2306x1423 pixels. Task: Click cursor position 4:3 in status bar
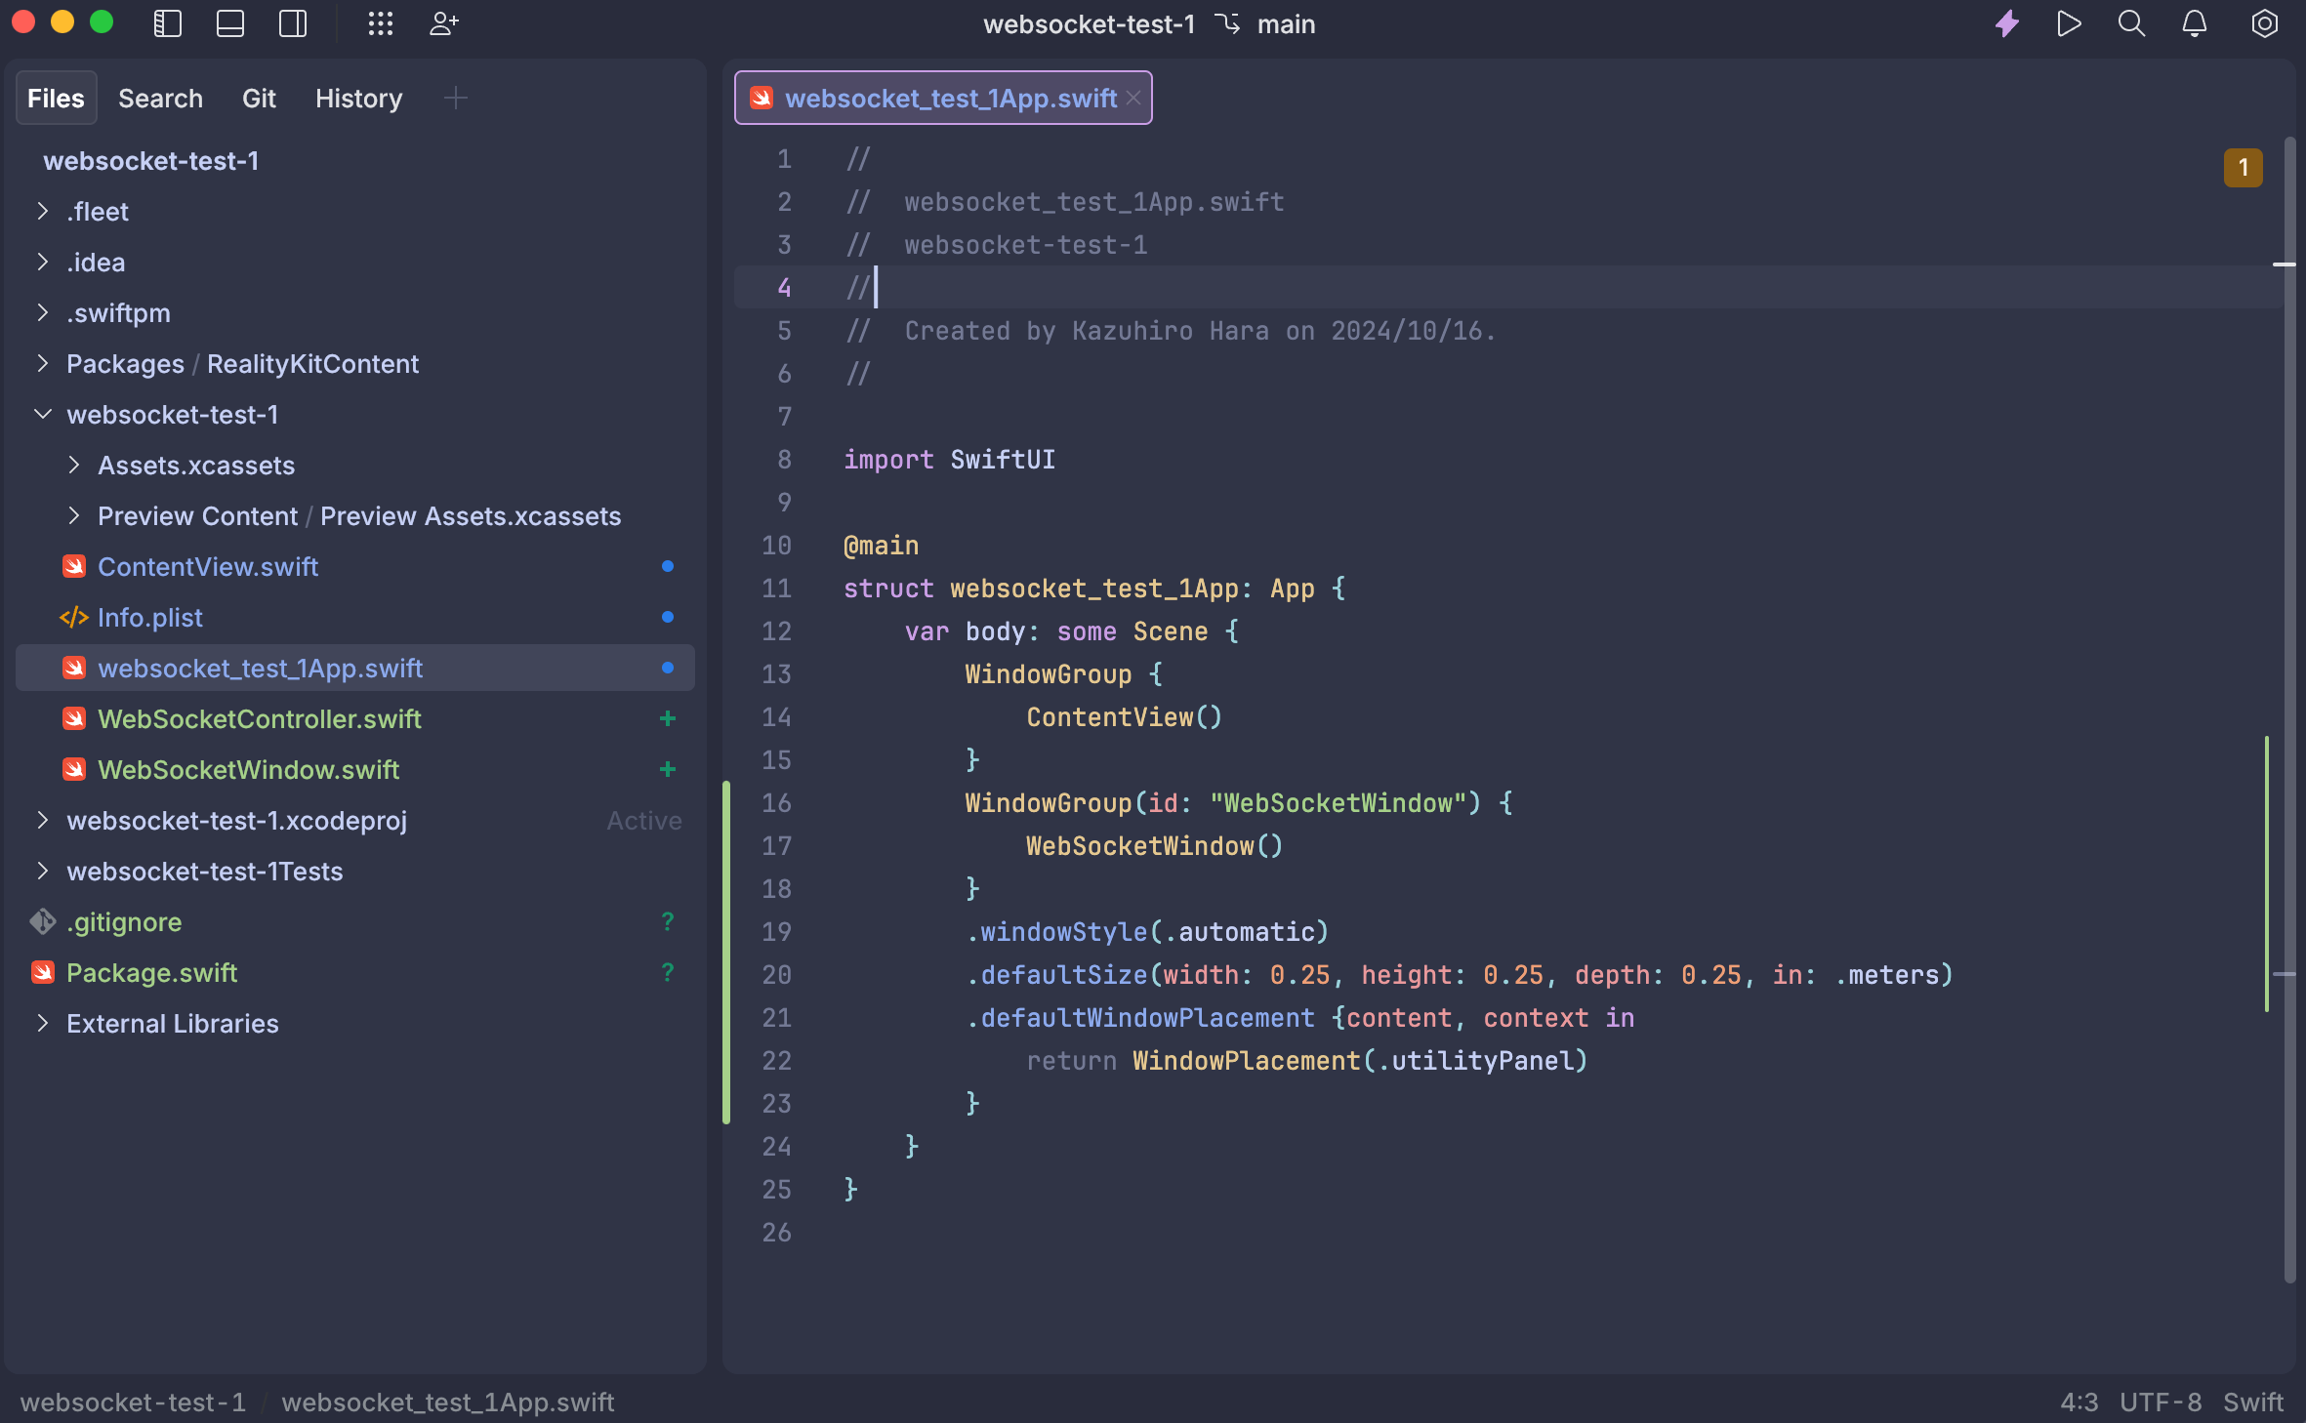[2080, 1403]
